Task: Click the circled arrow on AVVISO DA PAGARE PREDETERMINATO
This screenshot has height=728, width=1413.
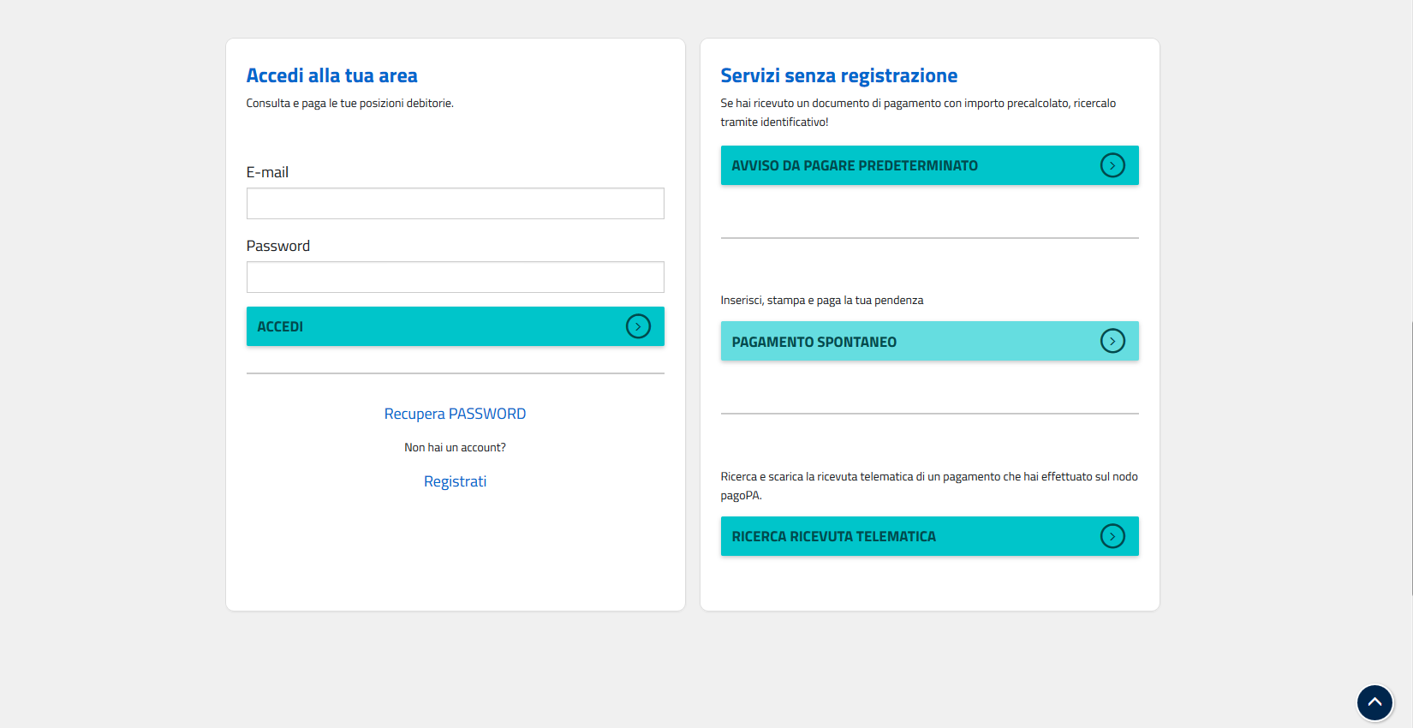Action: coord(1112,165)
